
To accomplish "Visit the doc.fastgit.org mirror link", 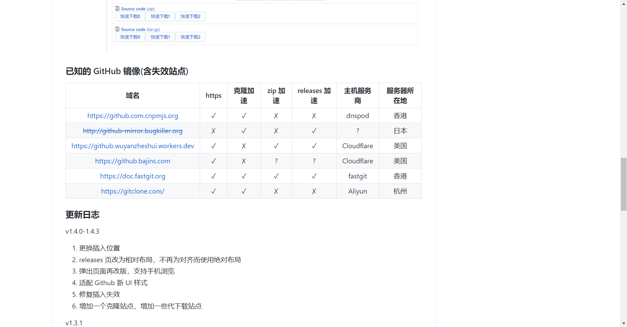I will coord(132,176).
